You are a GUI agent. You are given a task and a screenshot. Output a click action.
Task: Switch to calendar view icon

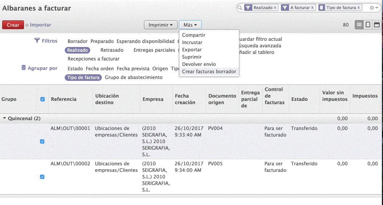377,25
